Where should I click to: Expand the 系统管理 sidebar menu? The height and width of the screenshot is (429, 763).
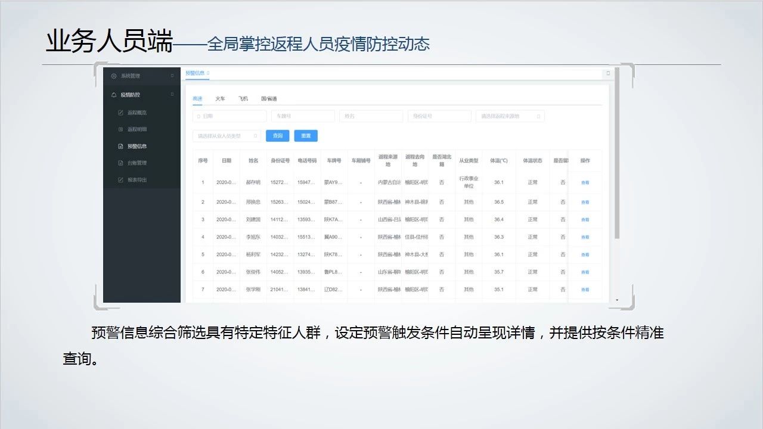coord(172,76)
